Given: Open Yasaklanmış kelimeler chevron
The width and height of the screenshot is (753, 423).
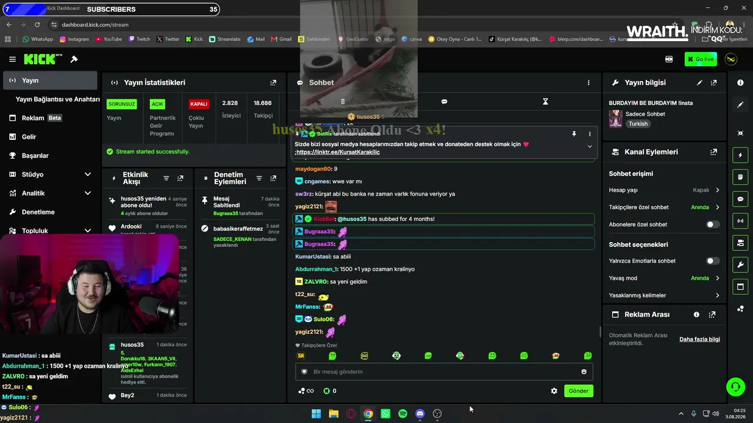Looking at the screenshot, I should [x=717, y=296].
